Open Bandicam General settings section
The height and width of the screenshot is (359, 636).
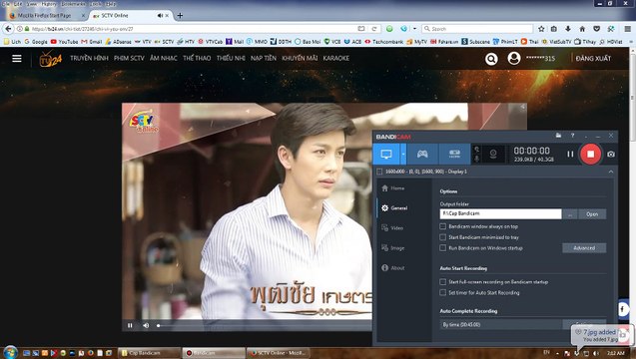pos(394,207)
